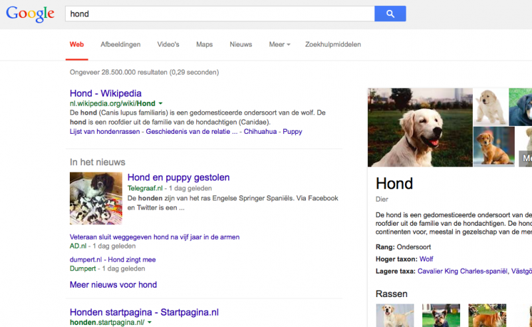532x327 pixels.
Task: Expand arrow next to honden.startpagina.nl/
Action: pos(149,322)
